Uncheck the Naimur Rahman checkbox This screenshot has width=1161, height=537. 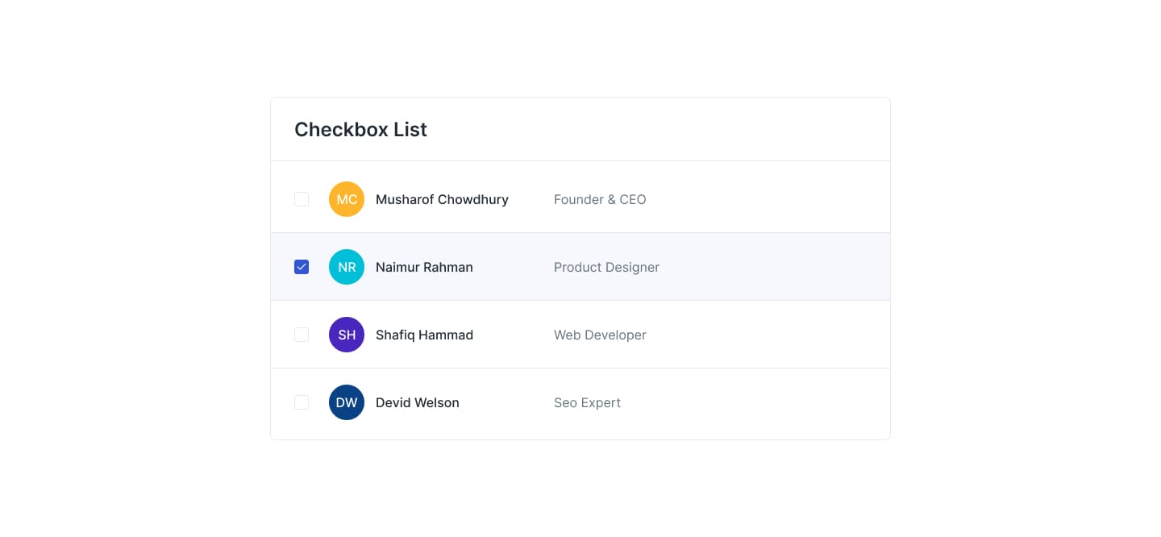(302, 267)
